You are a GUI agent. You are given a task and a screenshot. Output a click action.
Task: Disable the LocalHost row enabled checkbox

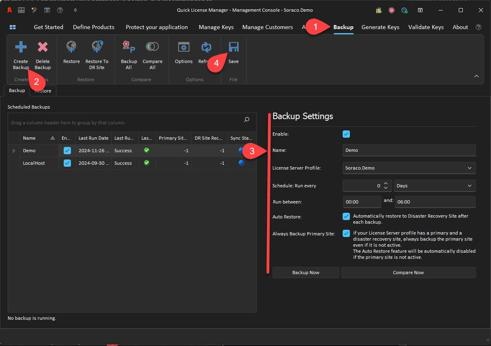(x=67, y=163)
